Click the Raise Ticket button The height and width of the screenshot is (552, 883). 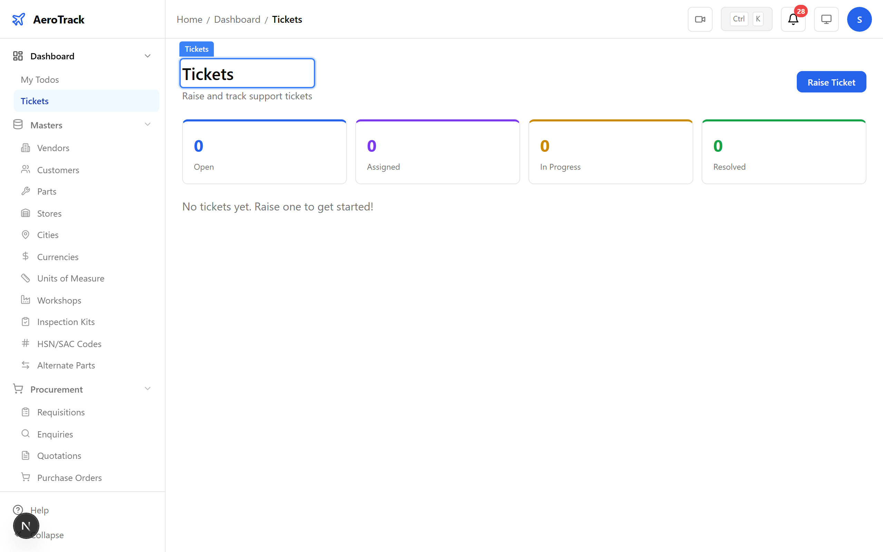point(831,82)
